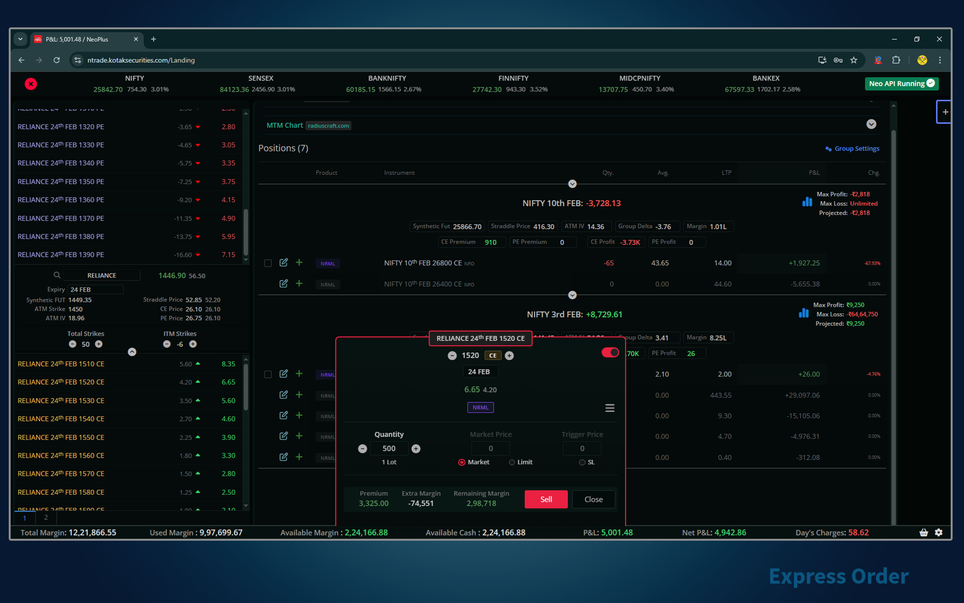Switch to watchlist tab 2
Image resolution: width=964 pixels, height=603 pixels.
click(x=46, y=517)
